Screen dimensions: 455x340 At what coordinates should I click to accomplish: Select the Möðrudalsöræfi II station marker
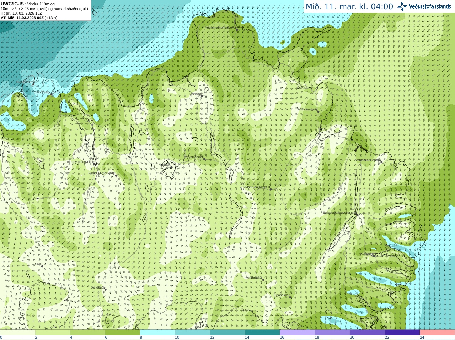pos(271,189)
